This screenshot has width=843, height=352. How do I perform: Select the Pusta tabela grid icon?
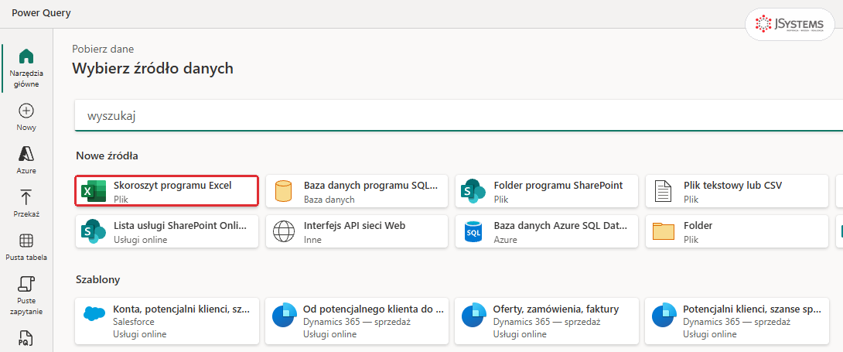26,240
